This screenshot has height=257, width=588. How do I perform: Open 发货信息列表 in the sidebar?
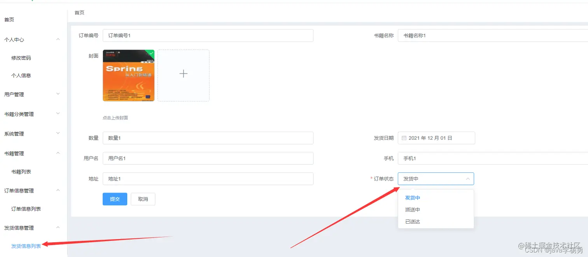(x=26, y=246)
